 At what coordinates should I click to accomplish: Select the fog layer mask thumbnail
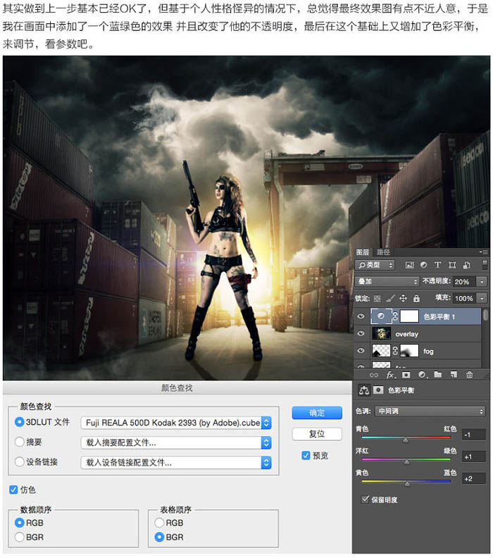coord(409,351)
